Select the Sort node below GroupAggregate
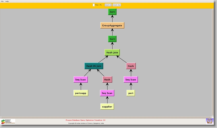This screenshot has height=128, width=217. pos(112,39)
